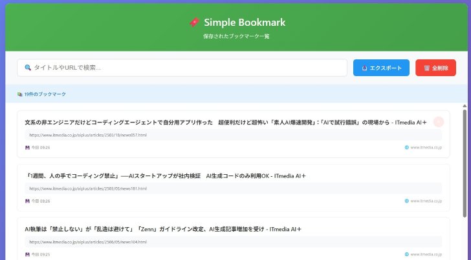This screenshot has width=471, height=260.
Task: Click the save icon beside 今日 09:25
Action: coord(27,254)
